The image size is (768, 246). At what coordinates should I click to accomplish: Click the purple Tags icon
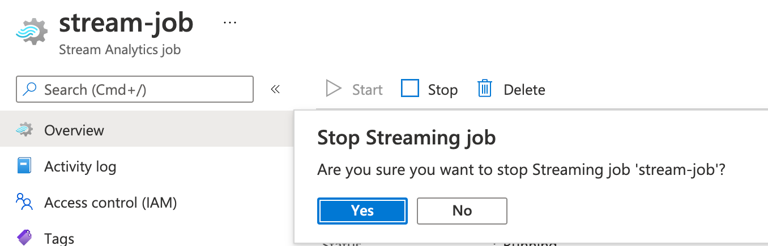pyautogui.click(x=24, y=238)
